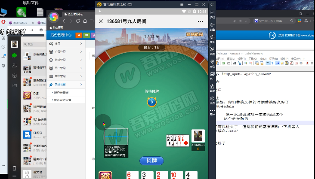
Task: Open 服务器管理 submenu item
Action: [61, 93]
